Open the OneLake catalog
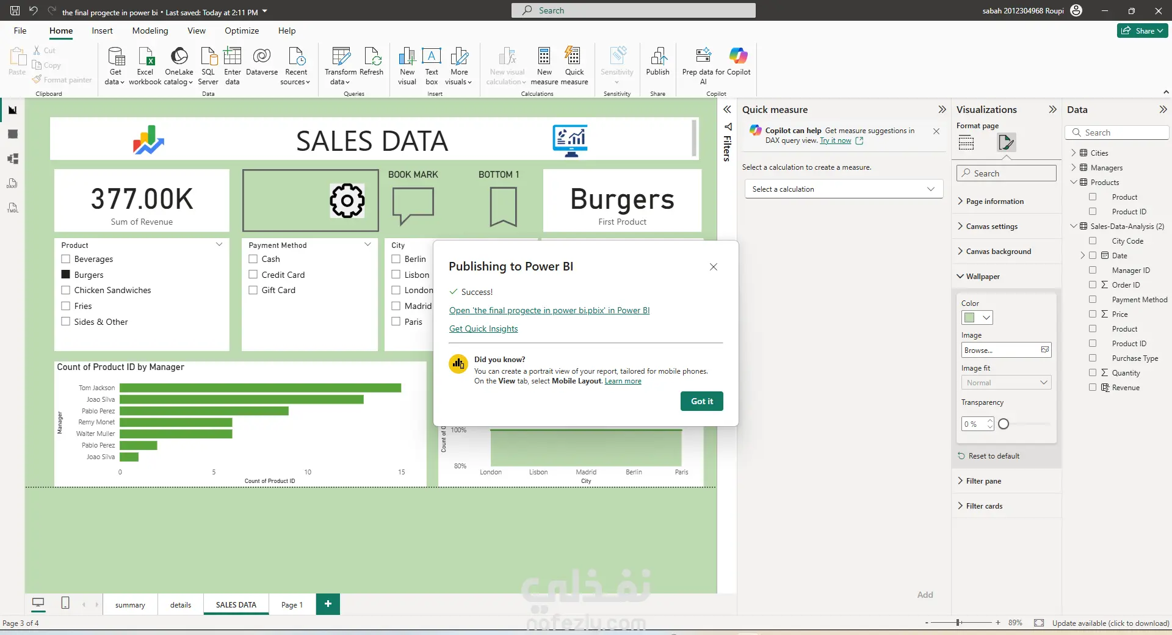The image size is (1172, 635). click(179, 66)
